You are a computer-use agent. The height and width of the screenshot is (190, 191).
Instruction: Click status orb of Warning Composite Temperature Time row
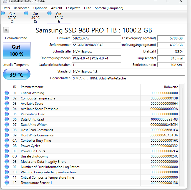click(x=7, y=172)
